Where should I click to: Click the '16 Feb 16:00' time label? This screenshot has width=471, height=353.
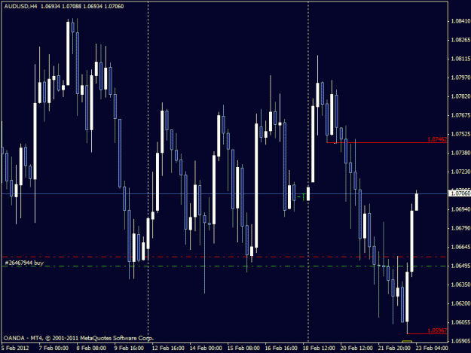click(x=281, y=348)
